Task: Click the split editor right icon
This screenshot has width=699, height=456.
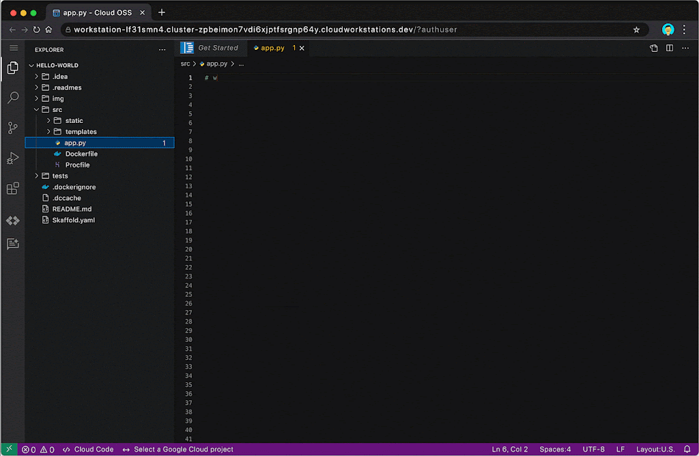Action: (670, 48)
